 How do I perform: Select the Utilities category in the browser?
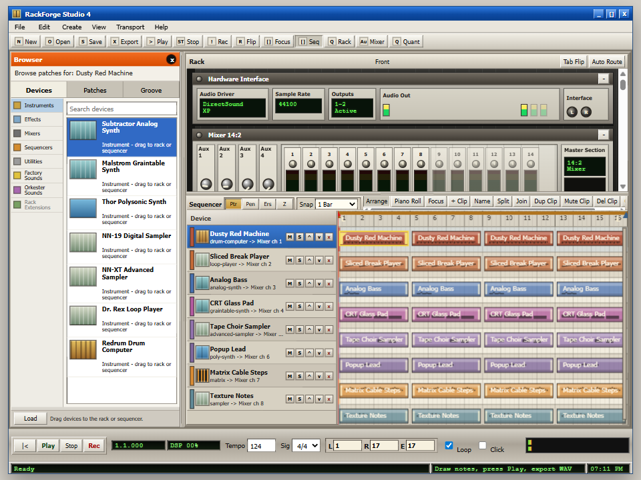(x=37, y=161)
